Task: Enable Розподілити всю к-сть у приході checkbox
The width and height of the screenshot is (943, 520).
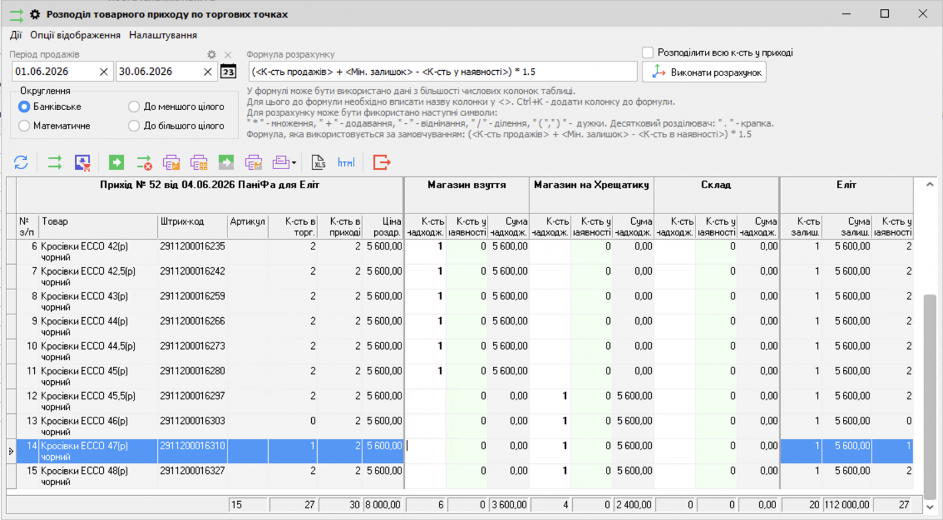Action: [x=648, y=52]
